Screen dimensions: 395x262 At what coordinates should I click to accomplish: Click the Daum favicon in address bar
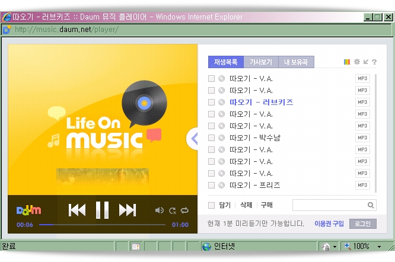click(7, 30)
